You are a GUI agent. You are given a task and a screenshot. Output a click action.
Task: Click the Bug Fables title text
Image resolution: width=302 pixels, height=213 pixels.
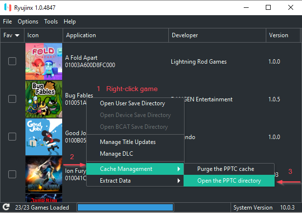79,95
